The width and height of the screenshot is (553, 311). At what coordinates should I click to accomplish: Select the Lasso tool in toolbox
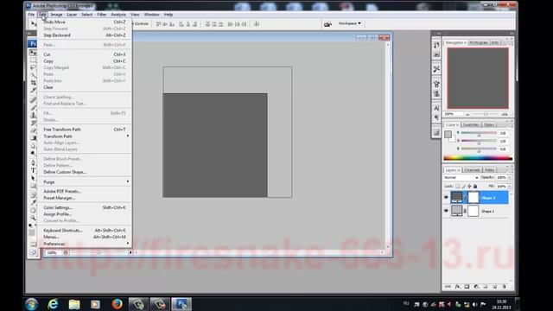(x=33, y=67)
